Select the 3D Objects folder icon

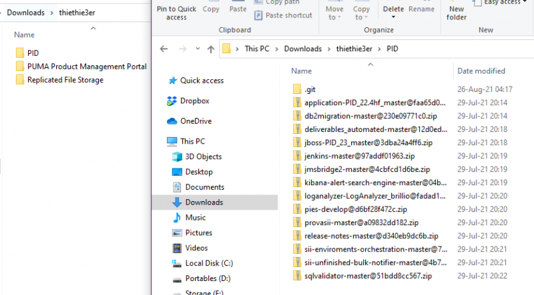[178, 156]
